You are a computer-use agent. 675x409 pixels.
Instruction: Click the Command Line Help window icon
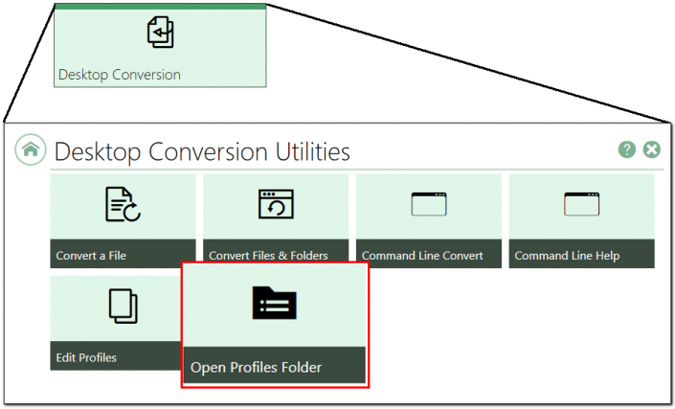tap(581, 204)
